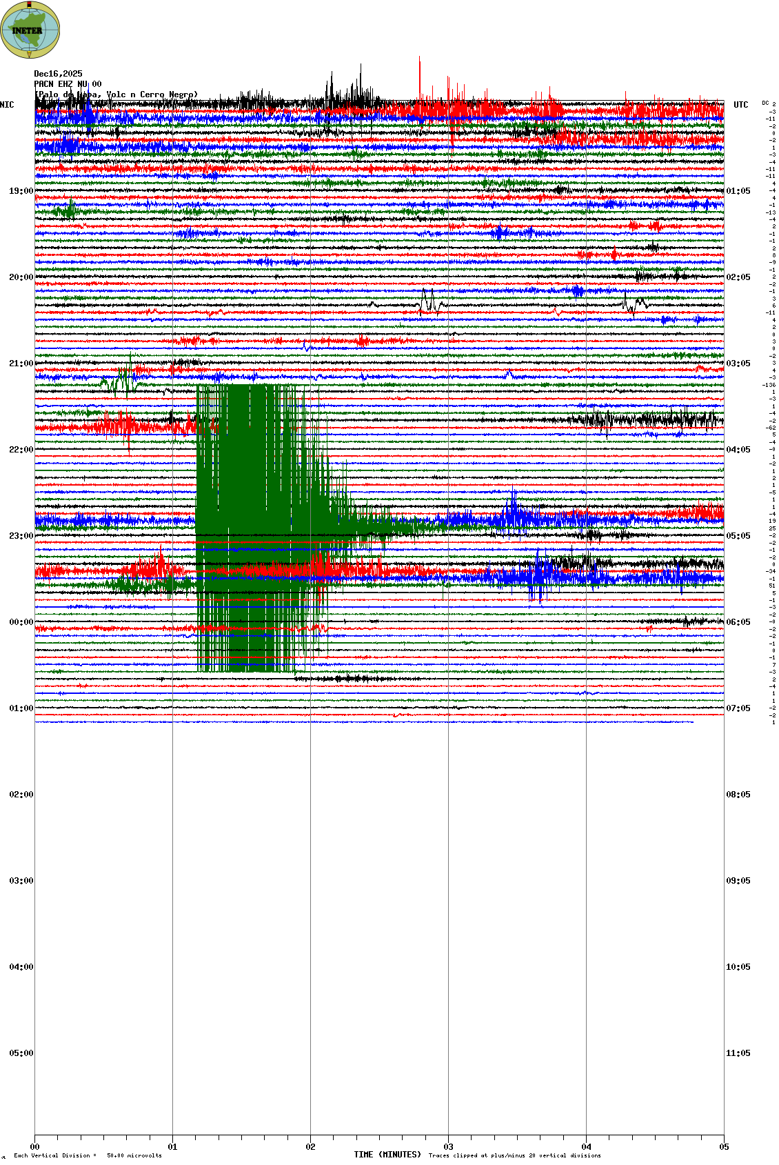
Task: Click the PACN EHZ NU 00 station label
Action: (68, 84)
